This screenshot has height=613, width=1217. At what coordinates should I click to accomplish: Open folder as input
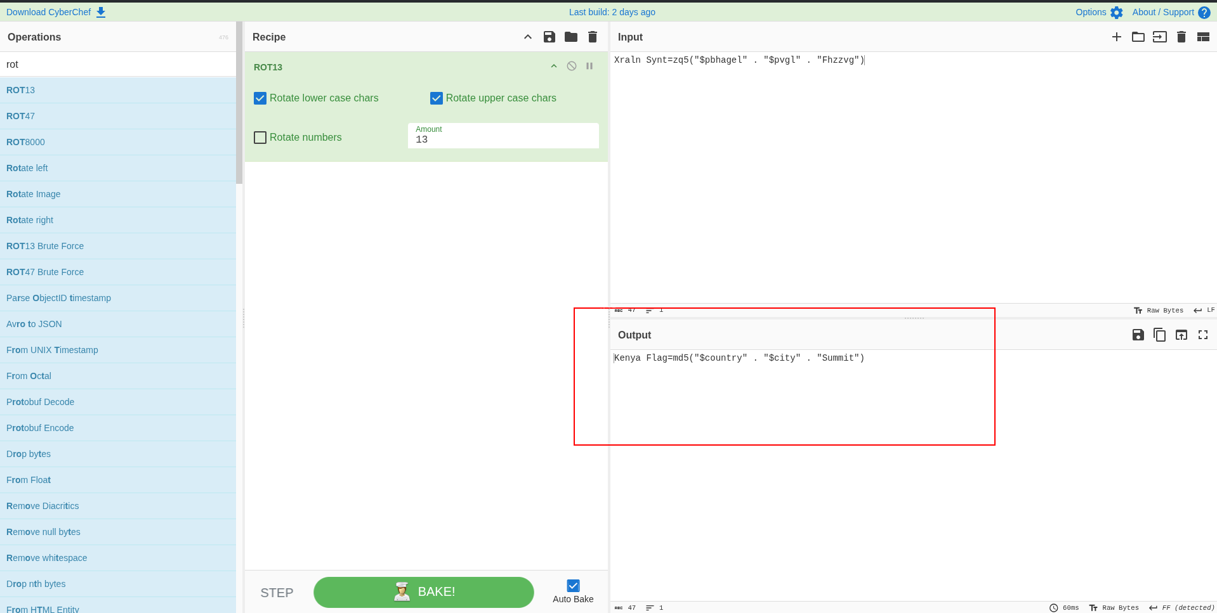pyautogui.click(x=1138, y=37)
